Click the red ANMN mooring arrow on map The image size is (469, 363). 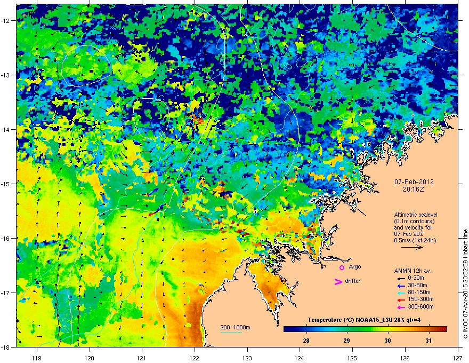click(152, 214)
